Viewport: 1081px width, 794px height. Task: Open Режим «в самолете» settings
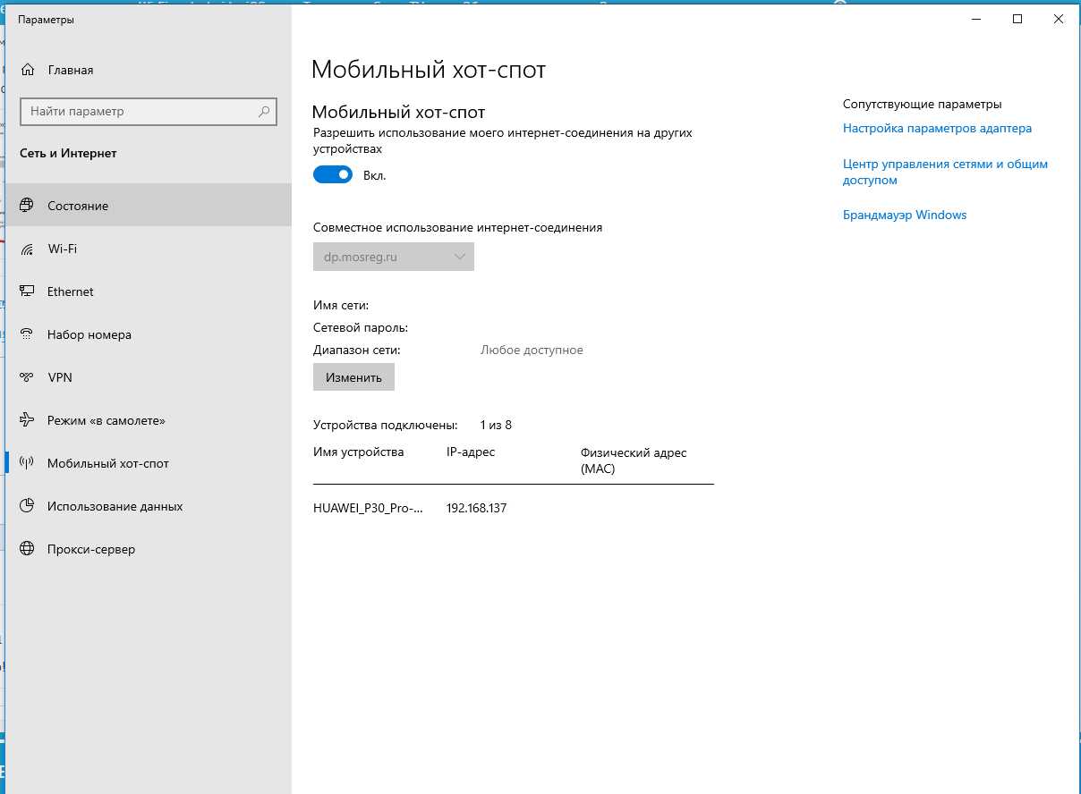coord(149,420)
